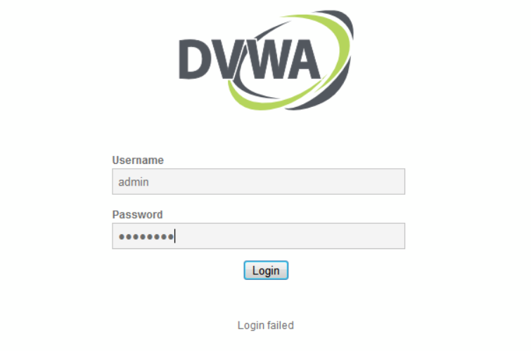Focus the Password input field
This screenshot has height=351, width=531.
[259, 236]
